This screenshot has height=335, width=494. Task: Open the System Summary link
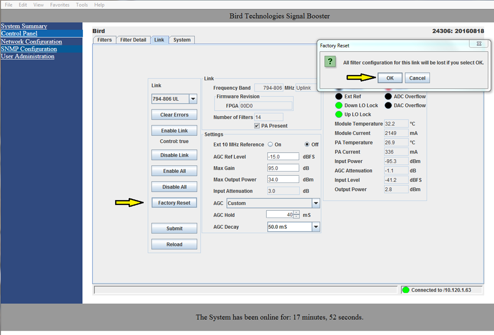click(24, 26)
